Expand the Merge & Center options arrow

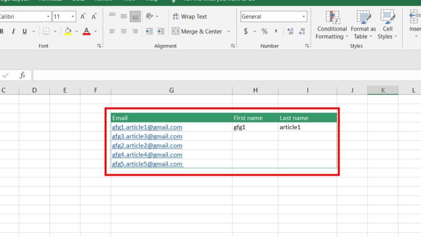[x=229, y=31]
